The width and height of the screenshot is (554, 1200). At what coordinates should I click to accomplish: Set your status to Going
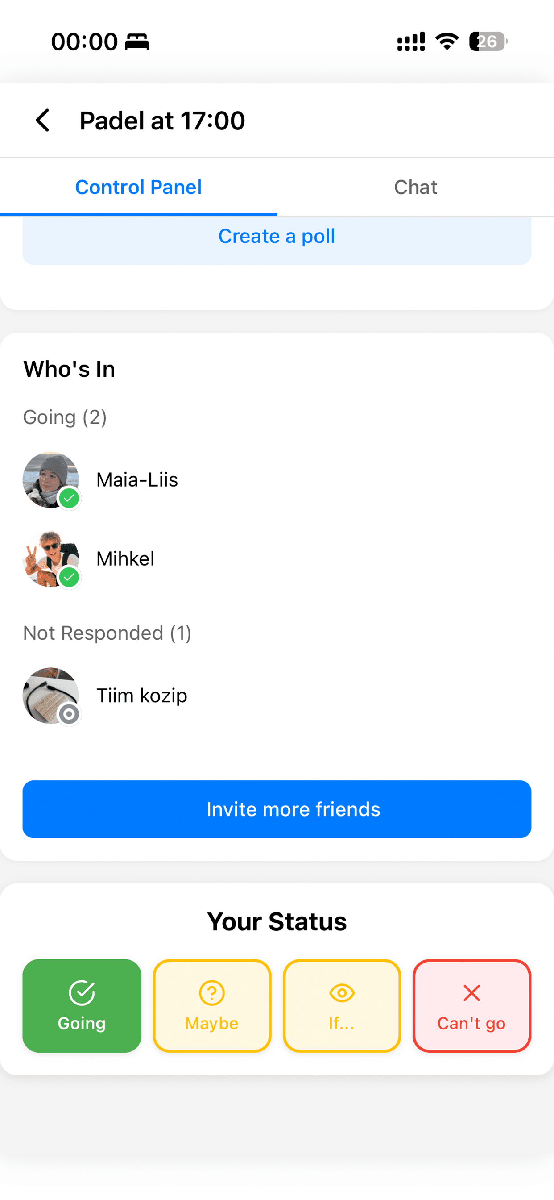[x=82, y=1006]
